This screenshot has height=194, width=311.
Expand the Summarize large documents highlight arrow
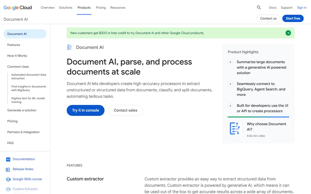230,62
